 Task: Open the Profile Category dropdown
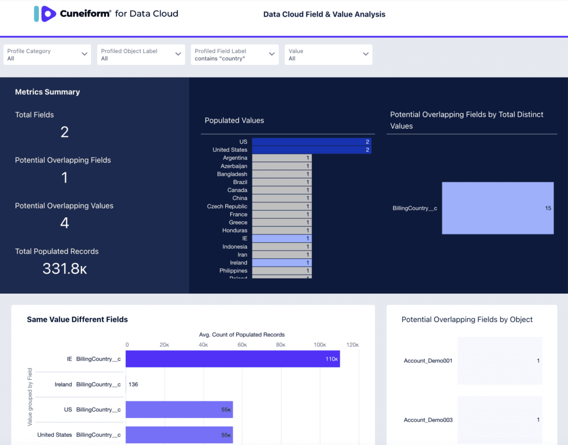pyautogui.click(x=47, y=55)
